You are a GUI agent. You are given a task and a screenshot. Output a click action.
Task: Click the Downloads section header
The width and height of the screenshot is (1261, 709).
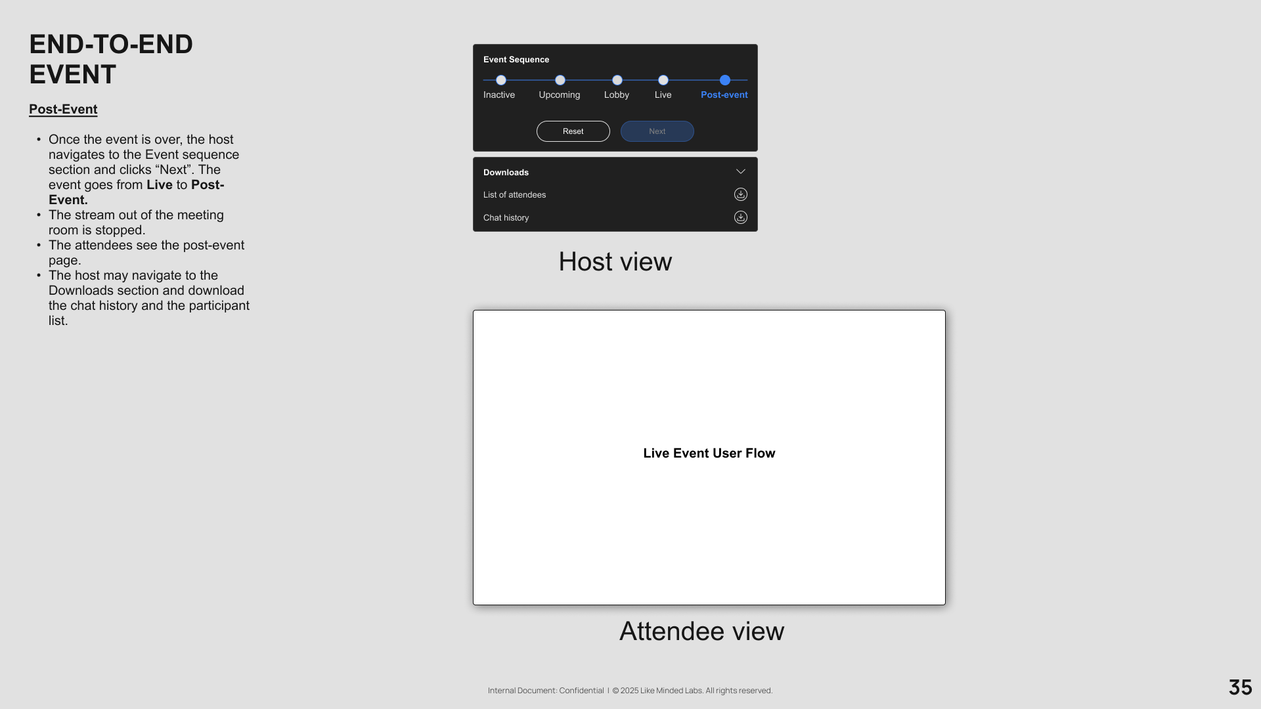(506, 173)
